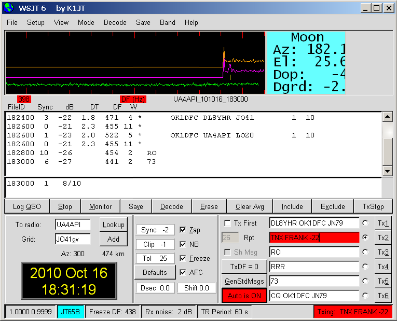The image size is (397, 321).
Task: Click the Tx4 button
Action: [x=383, y=267]
